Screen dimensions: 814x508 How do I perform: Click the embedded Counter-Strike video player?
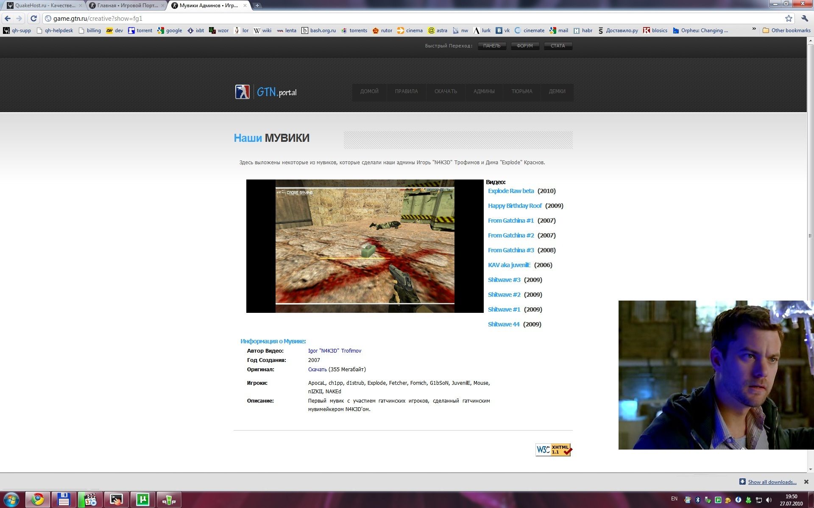pyautogui.click(x=365, y=246)
